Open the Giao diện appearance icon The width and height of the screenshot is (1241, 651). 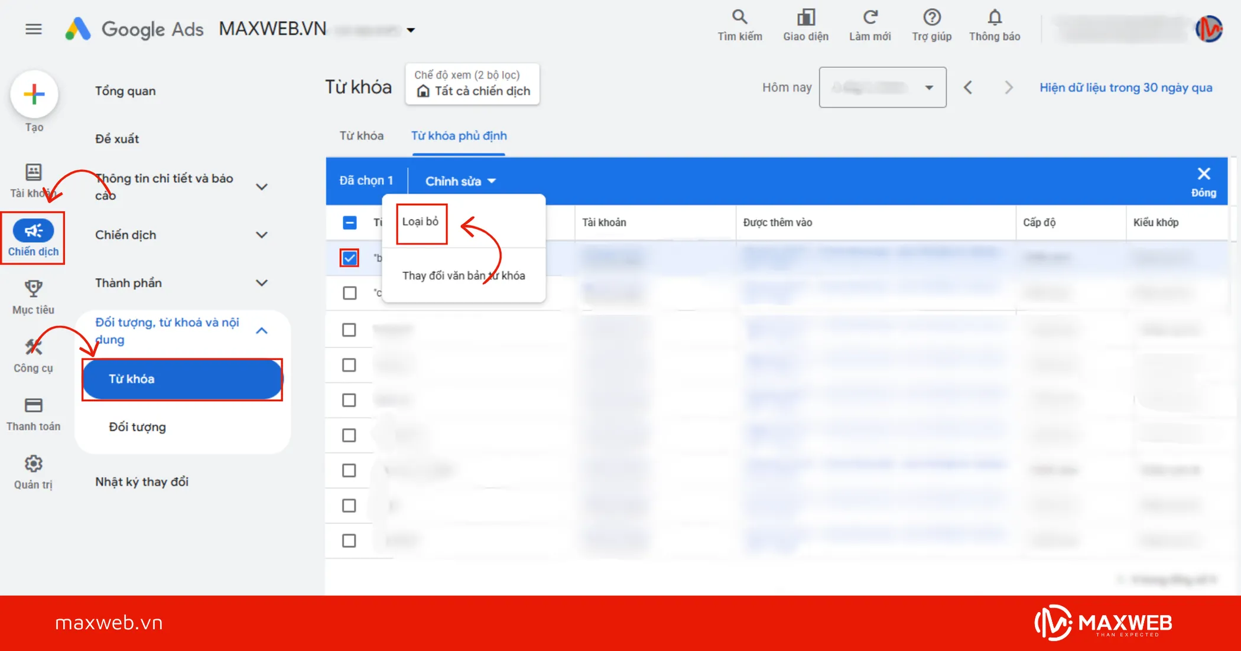805,18
